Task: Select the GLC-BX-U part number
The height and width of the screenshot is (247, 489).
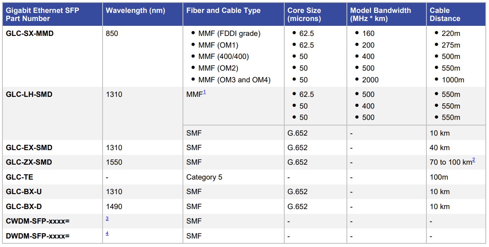Action: point(24,192)
